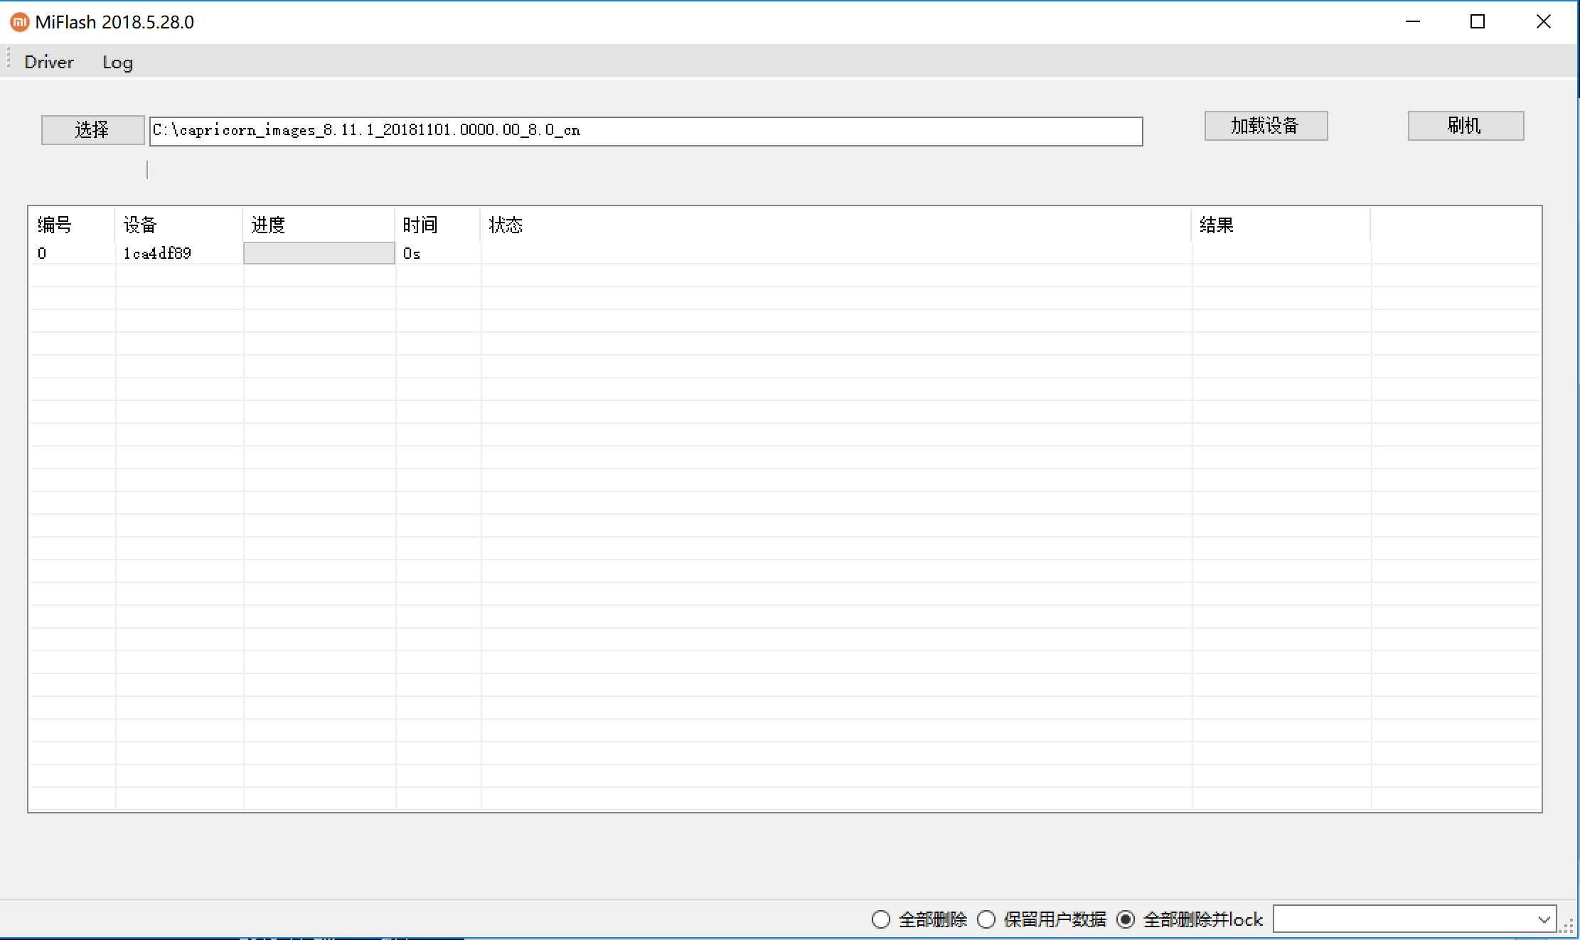Click the 选择 browse button
The height and width of the screenshot is (940, 1580).
(x=92, y=130)
